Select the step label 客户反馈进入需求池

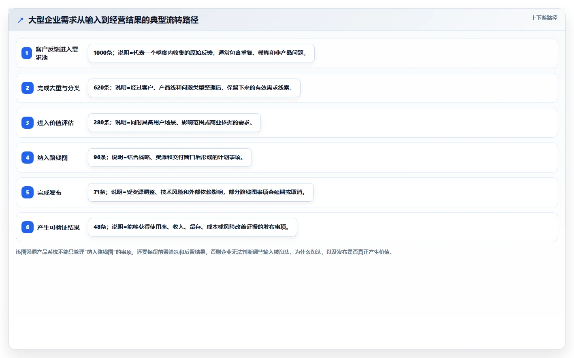[x=57, y=53]
